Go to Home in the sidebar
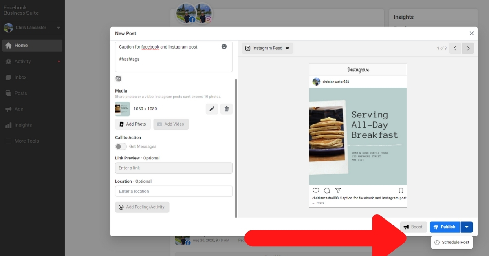The width and height of the screenshot is (489, 256). tap(32, 45)
